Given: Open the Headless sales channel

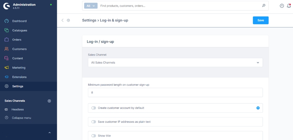Looking at the screenshot, I should [18, 109].
